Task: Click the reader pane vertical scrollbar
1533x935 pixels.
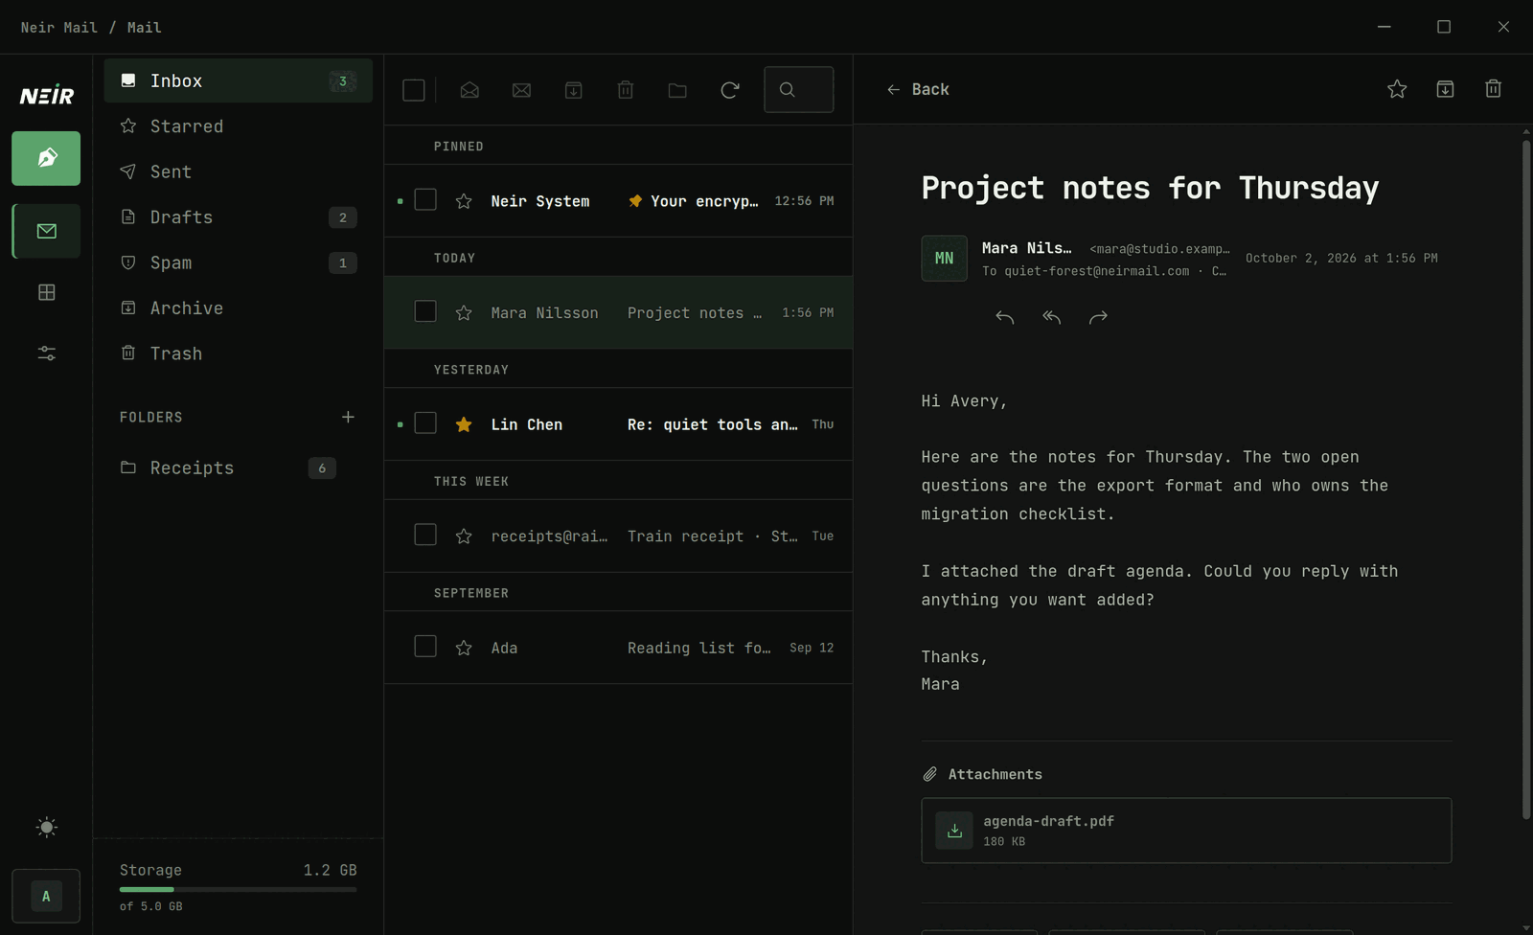Action: (x=1525, y=479)
